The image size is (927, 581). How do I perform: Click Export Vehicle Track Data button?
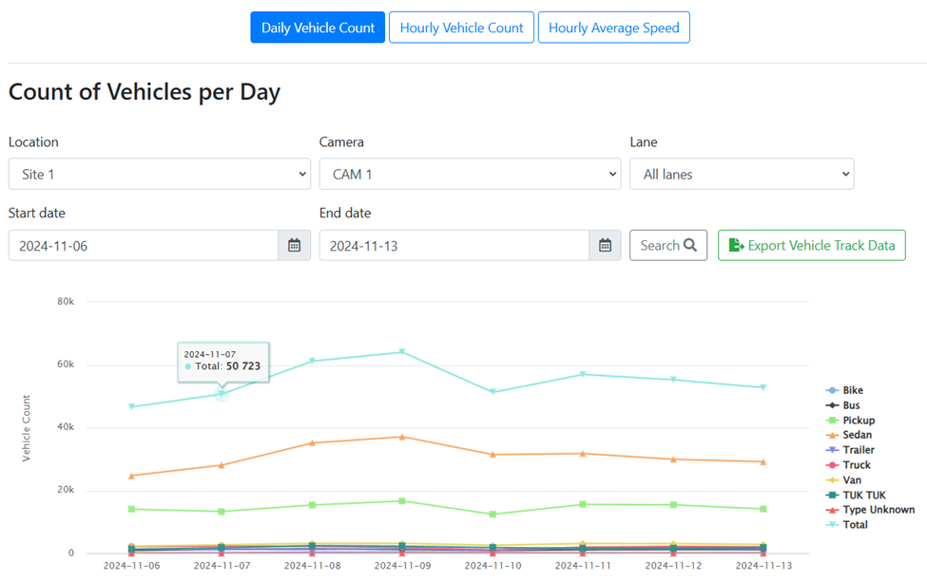[811, 246]
